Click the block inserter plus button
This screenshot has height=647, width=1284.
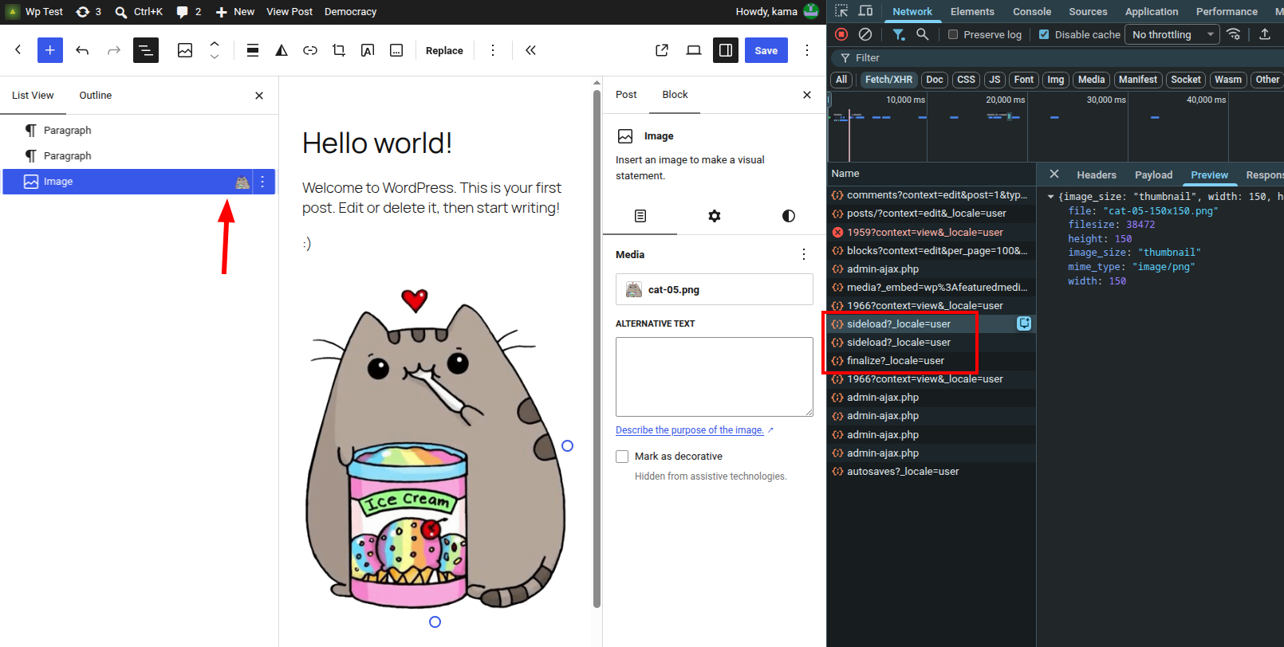pyautogui.click(x=49, y=50)
